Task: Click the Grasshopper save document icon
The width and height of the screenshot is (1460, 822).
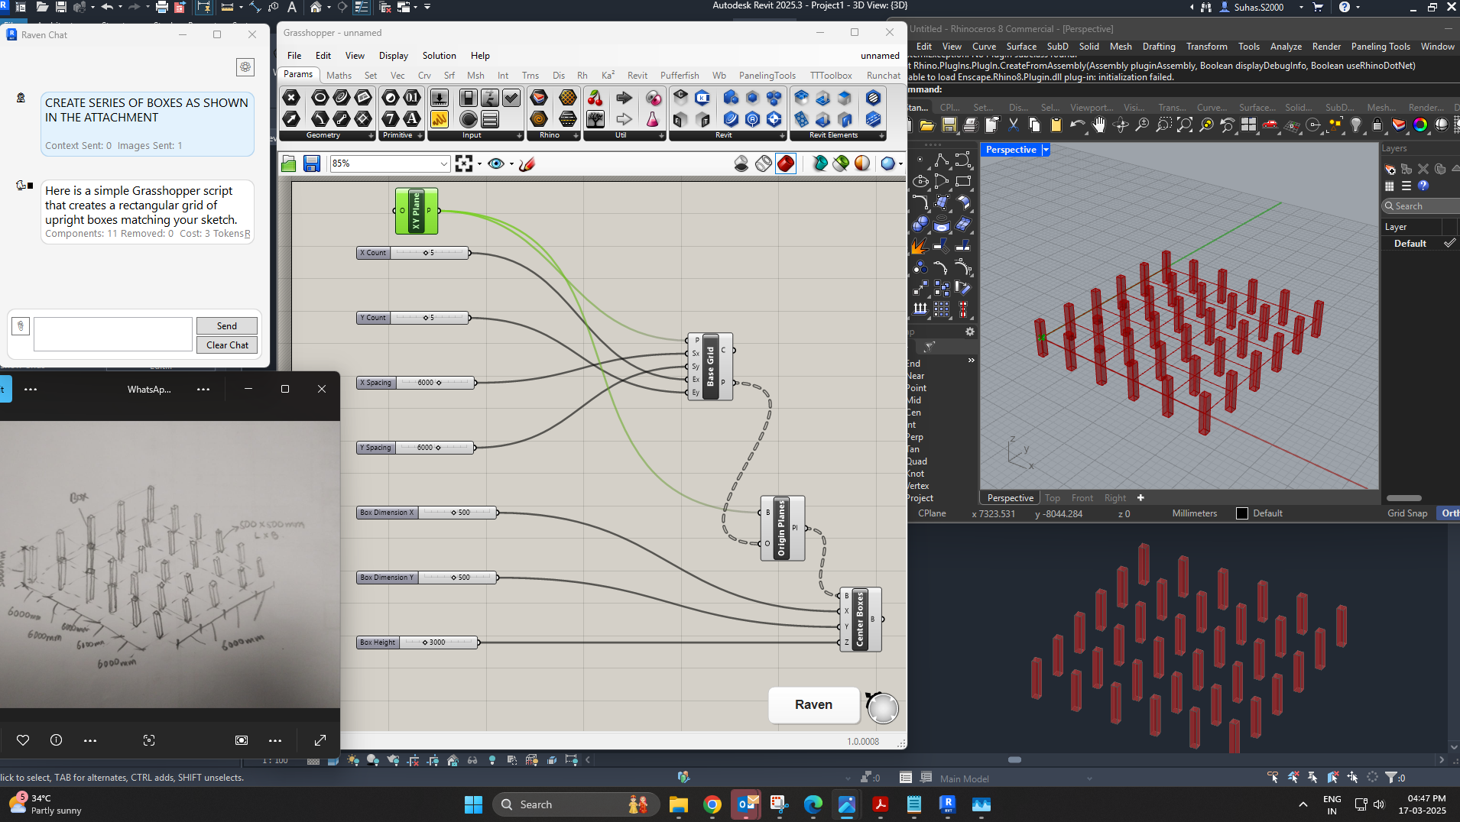Action: point(311,163)
